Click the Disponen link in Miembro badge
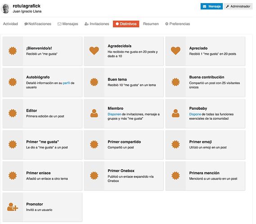This screenshot has width=256, height=224. [x=114, y=114]
